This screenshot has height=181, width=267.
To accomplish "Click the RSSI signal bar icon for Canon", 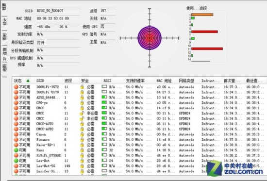I will click(104, 134).
